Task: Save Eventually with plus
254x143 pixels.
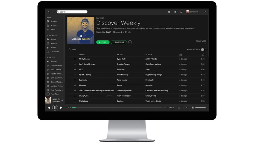Action: 75,80
